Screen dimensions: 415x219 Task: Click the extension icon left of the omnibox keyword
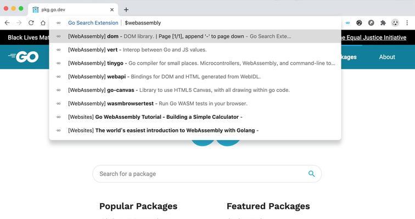tap(59, 23)
